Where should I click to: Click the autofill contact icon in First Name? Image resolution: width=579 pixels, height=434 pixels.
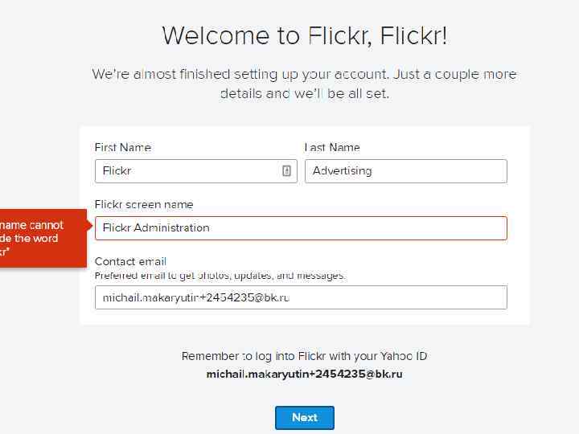point(287,171)
